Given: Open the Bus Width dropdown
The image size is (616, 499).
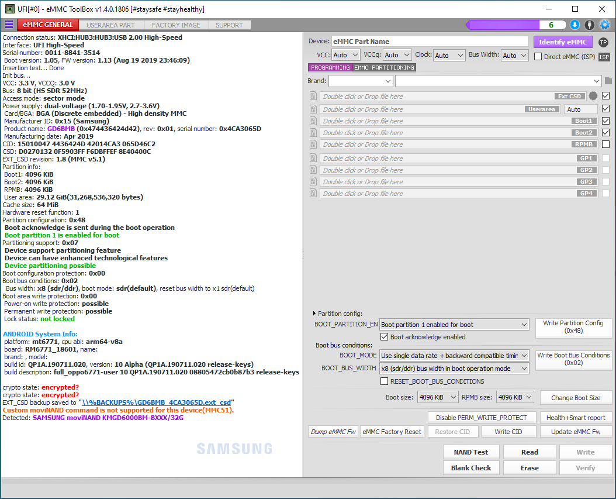Looking at the screenshot, I should (515, 55).
